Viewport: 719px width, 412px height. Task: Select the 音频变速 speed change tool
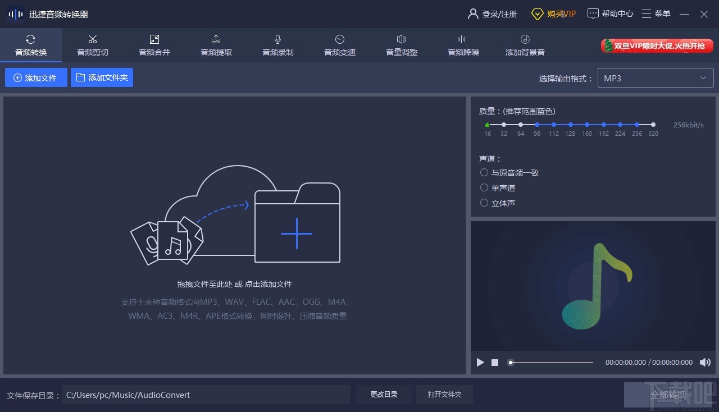339,45
